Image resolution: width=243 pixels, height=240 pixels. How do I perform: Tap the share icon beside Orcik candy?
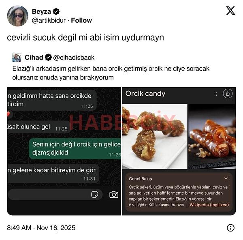tap(228, 94)
